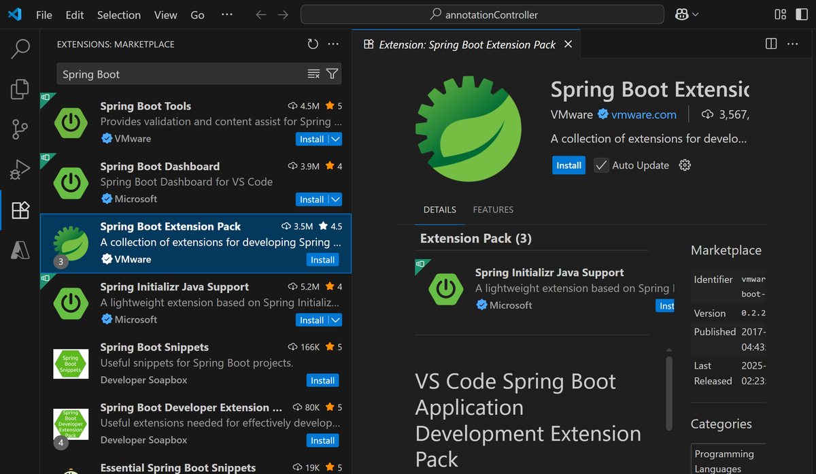Click the Programming Languages category
The image size is (816, 474).
tap(724, 461)
